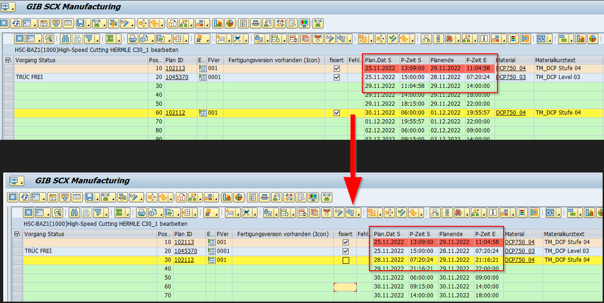Click the pie chart icon in the lower window's top toolbar
The image size is (604, 303).
point(239,197)
